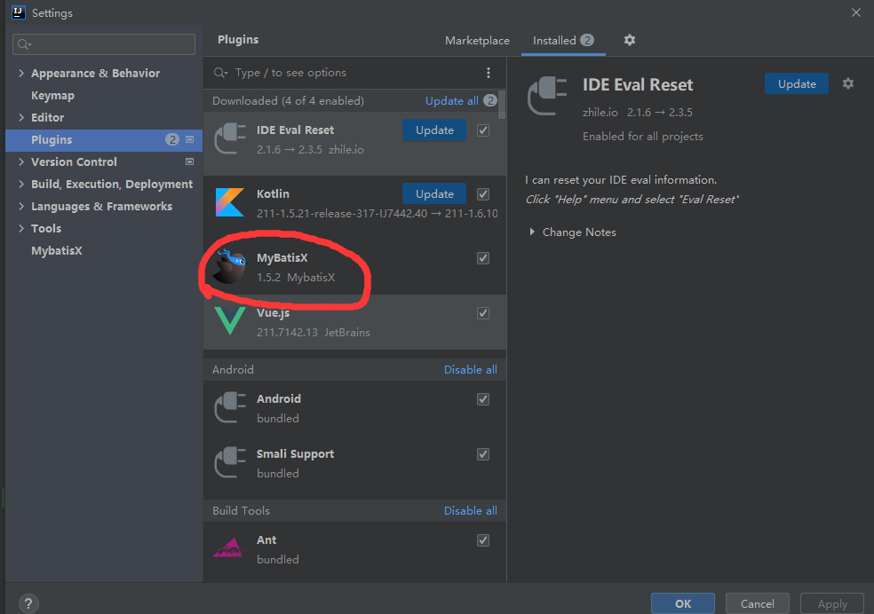Image resolution: width=874 pixels, height=614 pixels.
Task: Click Update button in IDE Eval Reset details
Action: click(x=797, y=84)
